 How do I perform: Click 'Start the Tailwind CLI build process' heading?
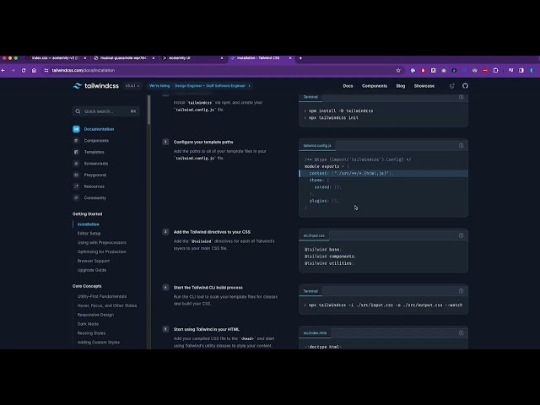[x=208, y=288]
